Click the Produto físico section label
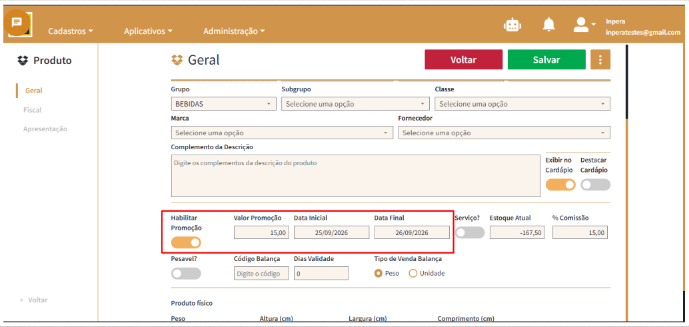This screenshot has width=689, height=327. [x=192, y=303]
